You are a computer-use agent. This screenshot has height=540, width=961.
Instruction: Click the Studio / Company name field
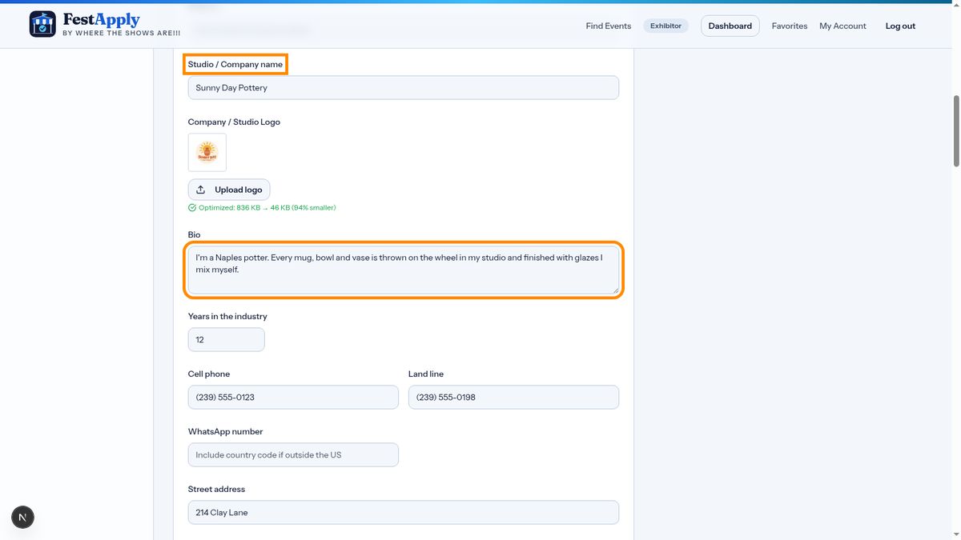click(x=404, y=88)
